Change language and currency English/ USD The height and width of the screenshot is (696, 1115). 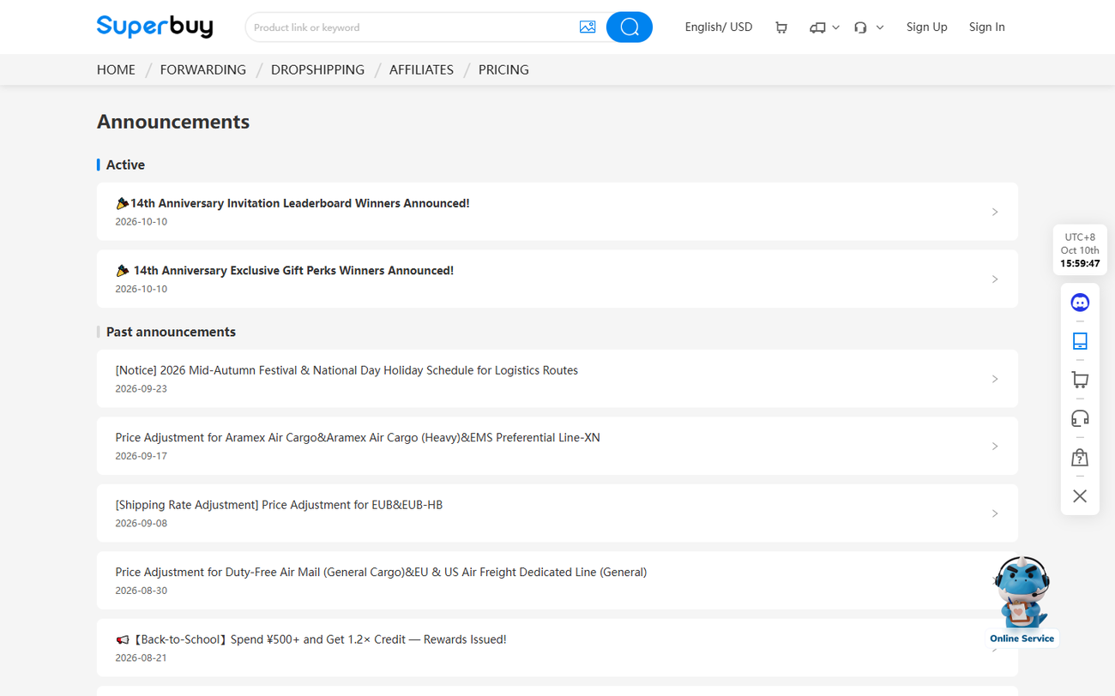719,27
